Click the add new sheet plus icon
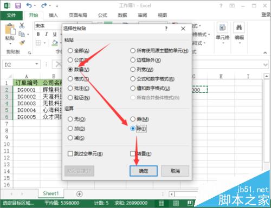The image size is (271, 208). point(80,194)
